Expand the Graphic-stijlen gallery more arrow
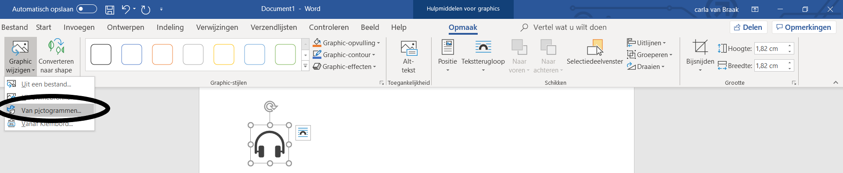843x173 pixels. (305, 66)
